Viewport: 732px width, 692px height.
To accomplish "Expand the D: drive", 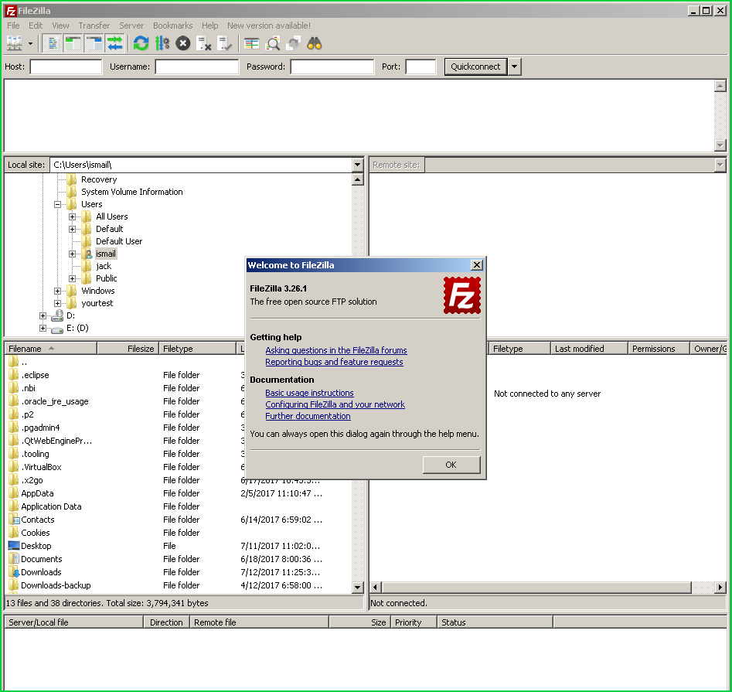I will tap(43, 315).
